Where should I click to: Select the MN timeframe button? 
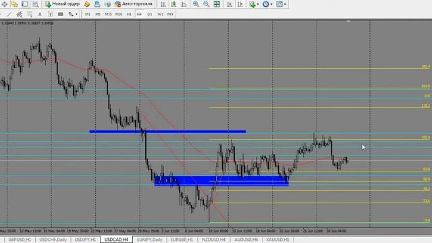click(x=170, y=14)
